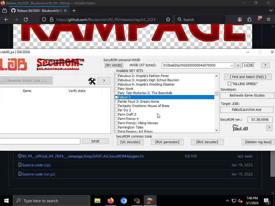The image size is (275, 206).
Task: Open the tank game taskbar icon
Action: 137,201
